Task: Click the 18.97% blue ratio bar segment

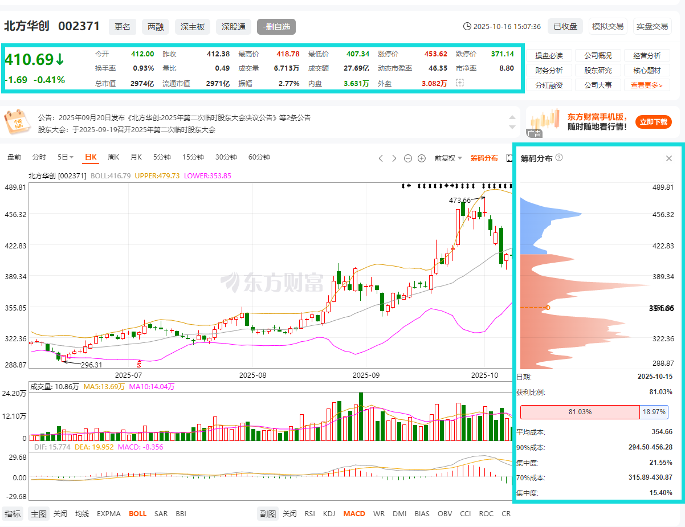Action: [654, 412]
